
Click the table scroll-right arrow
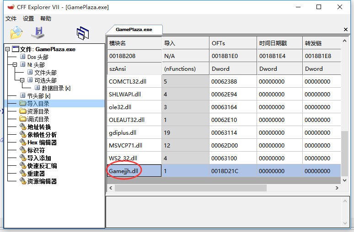click(x=337, y=188)
